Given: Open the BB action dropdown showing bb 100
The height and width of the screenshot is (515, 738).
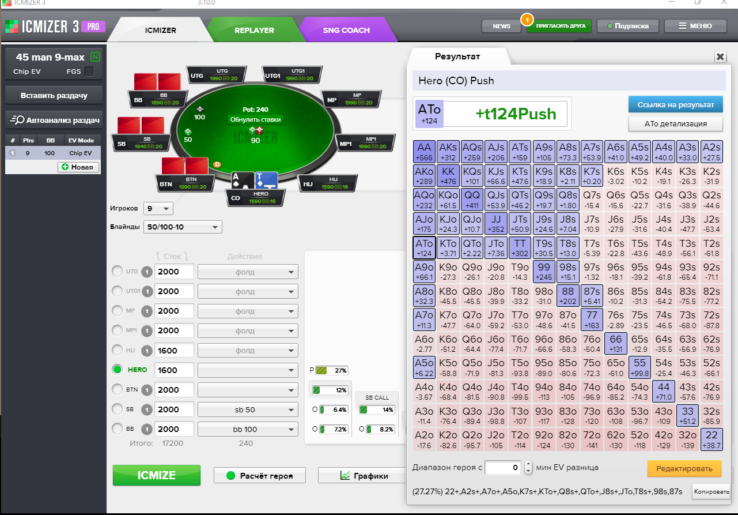Looking at the screenshot, I should coord(248,429).
